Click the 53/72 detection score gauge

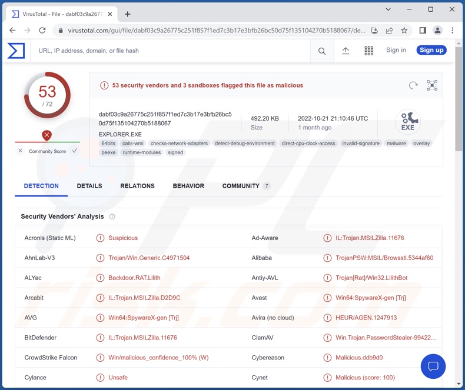tap(47, 95)
